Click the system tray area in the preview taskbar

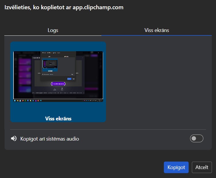92,101
